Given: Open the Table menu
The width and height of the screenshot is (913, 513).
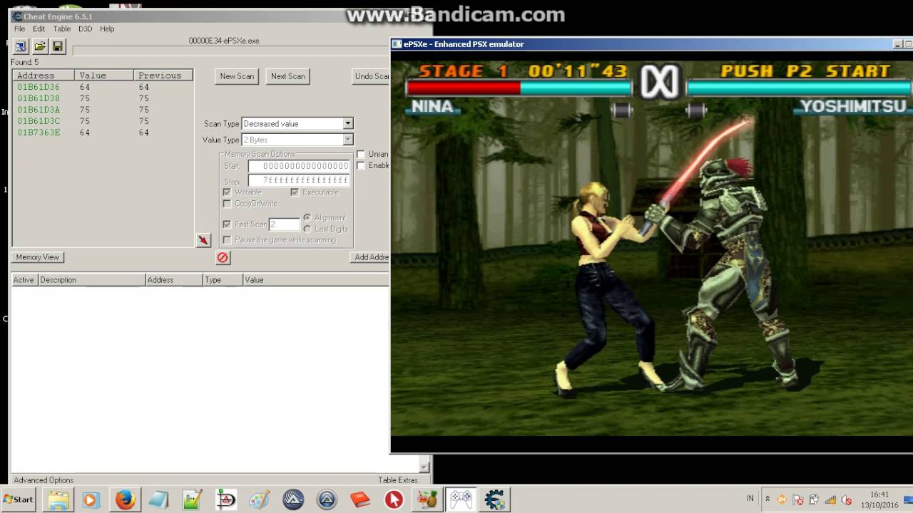Looking at the screenshot, I should [x=61, y=29].
